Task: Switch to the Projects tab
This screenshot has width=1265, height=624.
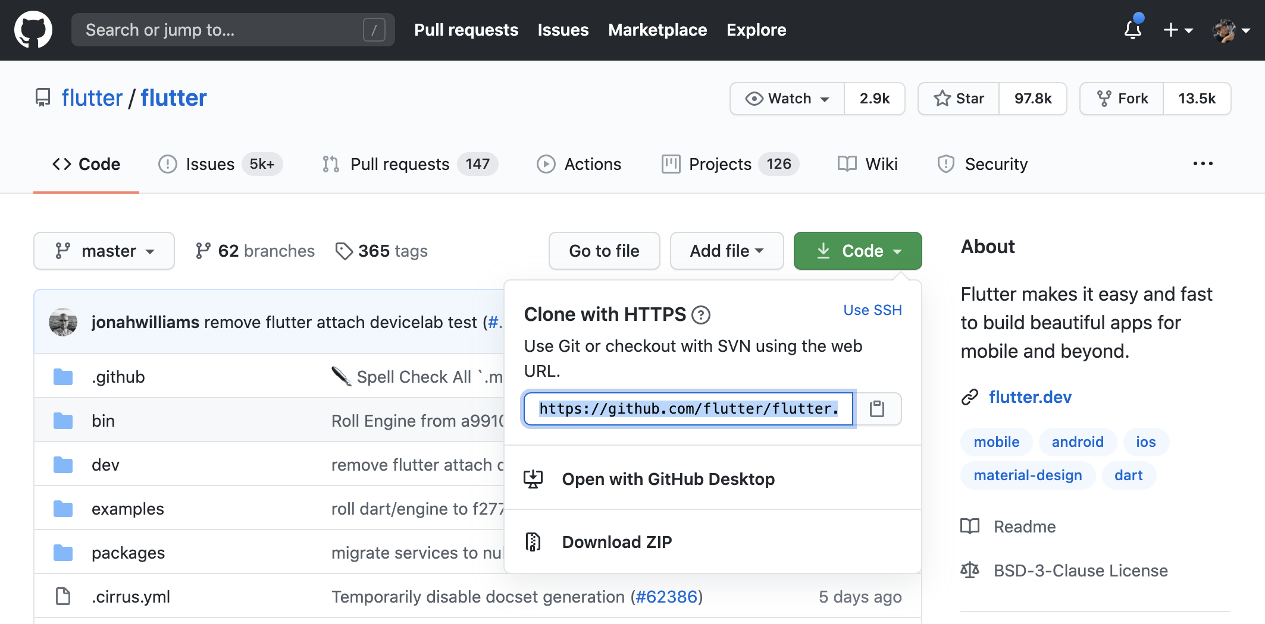Action: (730, 164)
